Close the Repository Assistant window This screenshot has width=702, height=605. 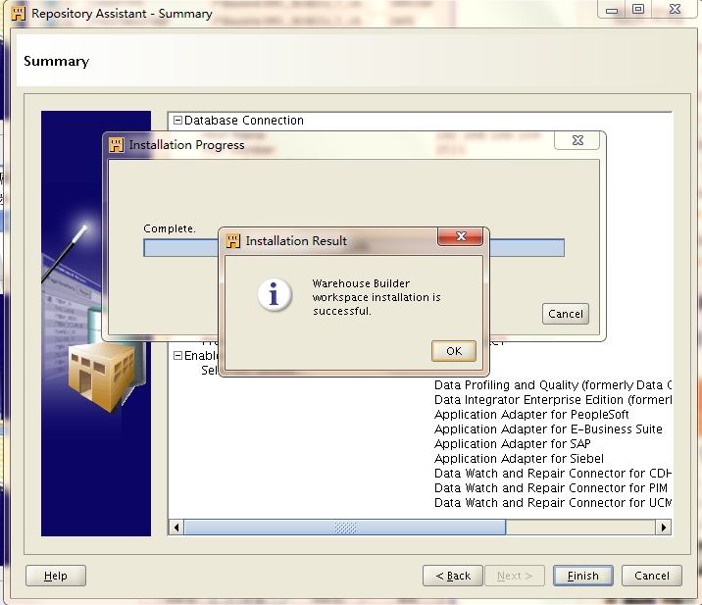[x=675, y=10]
